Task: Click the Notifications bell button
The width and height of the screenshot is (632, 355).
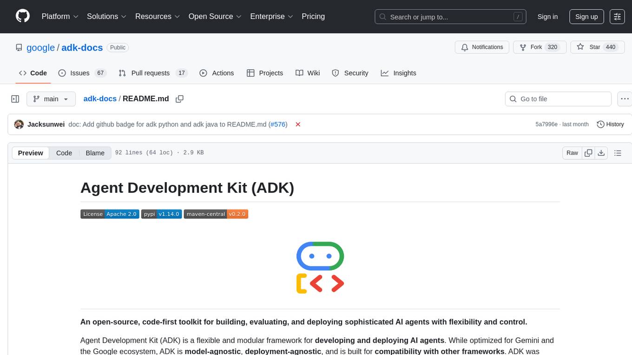Action: coord(482,47)
